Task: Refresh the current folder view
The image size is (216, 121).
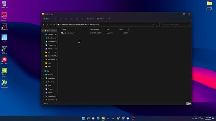Action: pyautogui.click(x=158, y=25)
